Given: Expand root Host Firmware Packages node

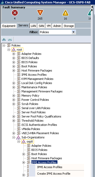Looking at the screenshot, I should click(x=14, y=70).
